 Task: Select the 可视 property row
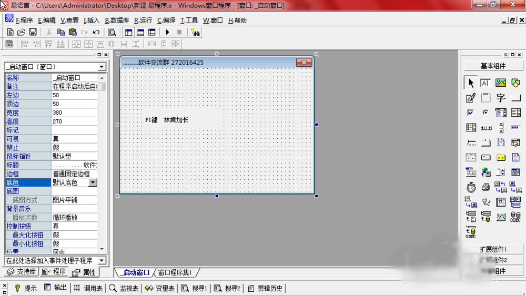click(x=52, y=139)
